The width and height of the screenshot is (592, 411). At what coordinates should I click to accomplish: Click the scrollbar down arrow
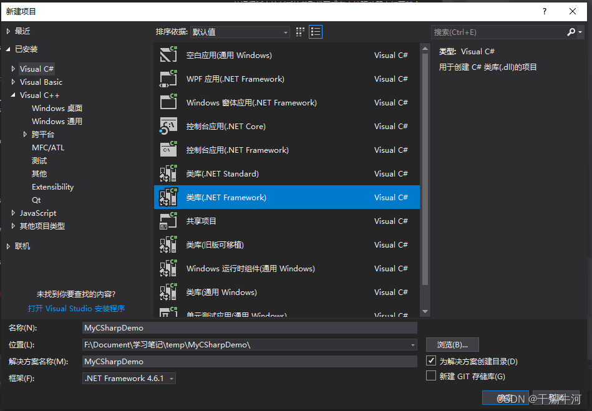tap(425, 311)
